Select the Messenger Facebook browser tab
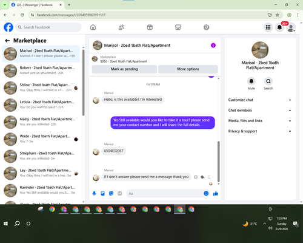This screenshot has height=243, width=303. pos(36,5)
